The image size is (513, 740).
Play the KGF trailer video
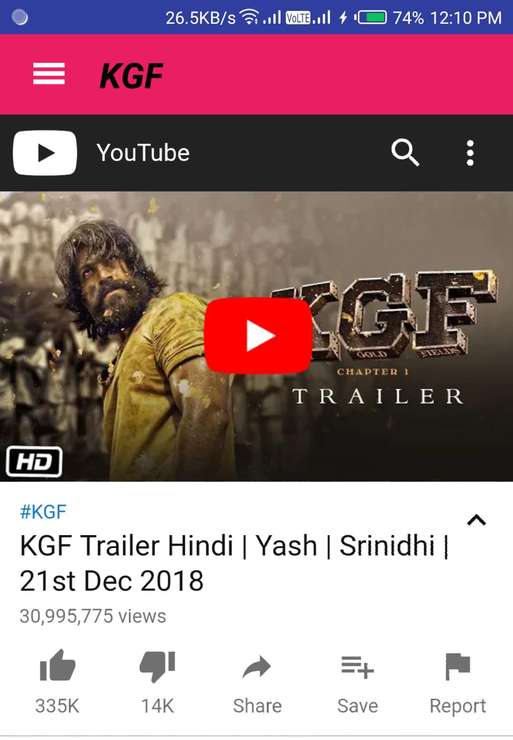point(258,336)
